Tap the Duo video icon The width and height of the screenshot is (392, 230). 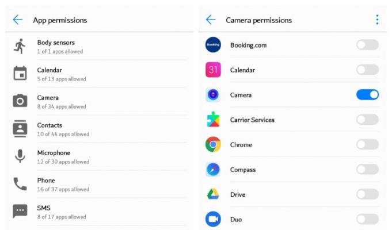click(x=213, y=219)
